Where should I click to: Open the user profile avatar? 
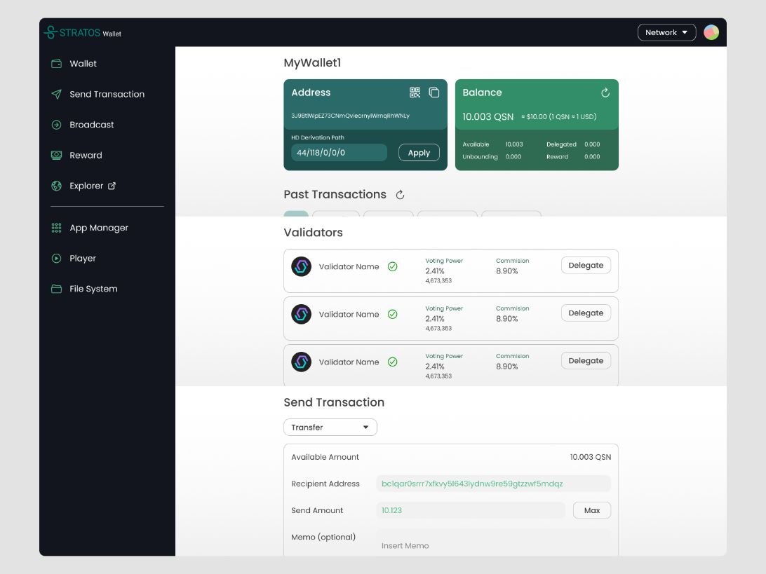(711, 32)
